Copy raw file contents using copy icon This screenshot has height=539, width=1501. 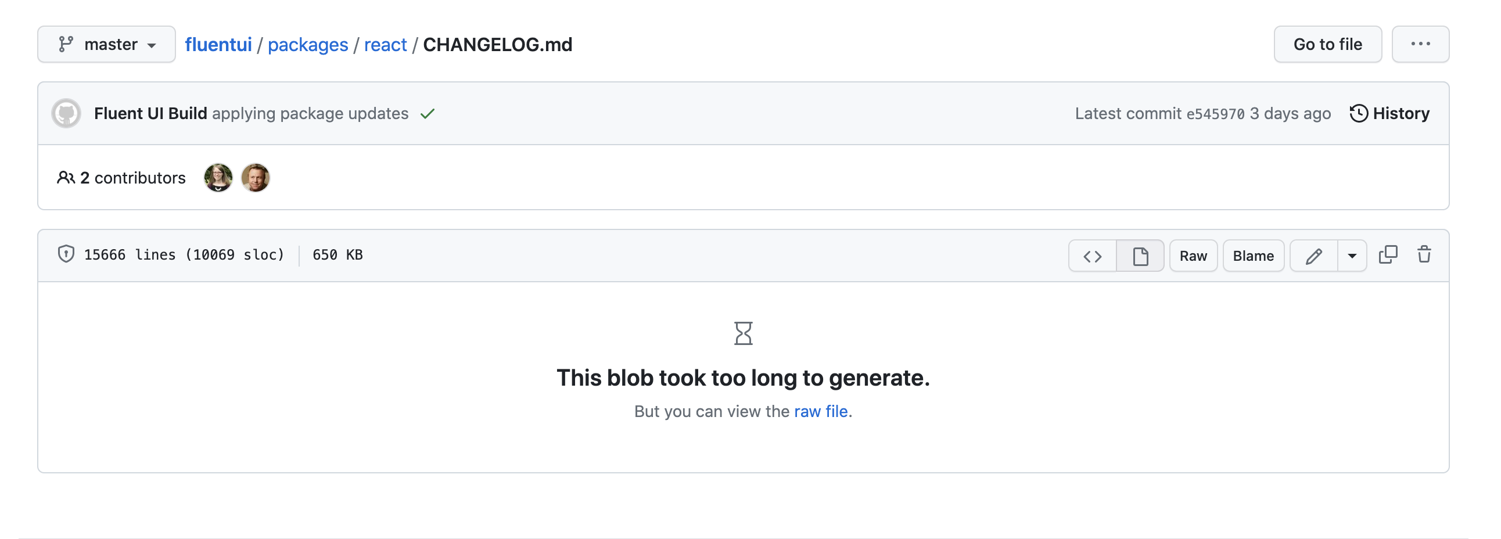pos(1388,254)
